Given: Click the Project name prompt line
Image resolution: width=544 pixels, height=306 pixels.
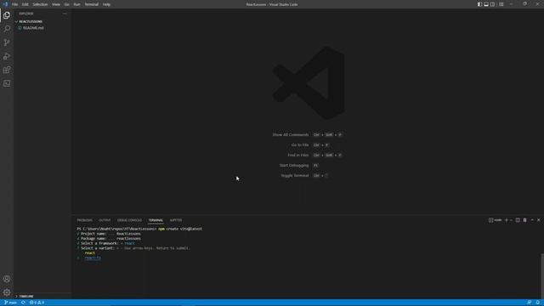Looking at the screenshot, I should point(109,234).
